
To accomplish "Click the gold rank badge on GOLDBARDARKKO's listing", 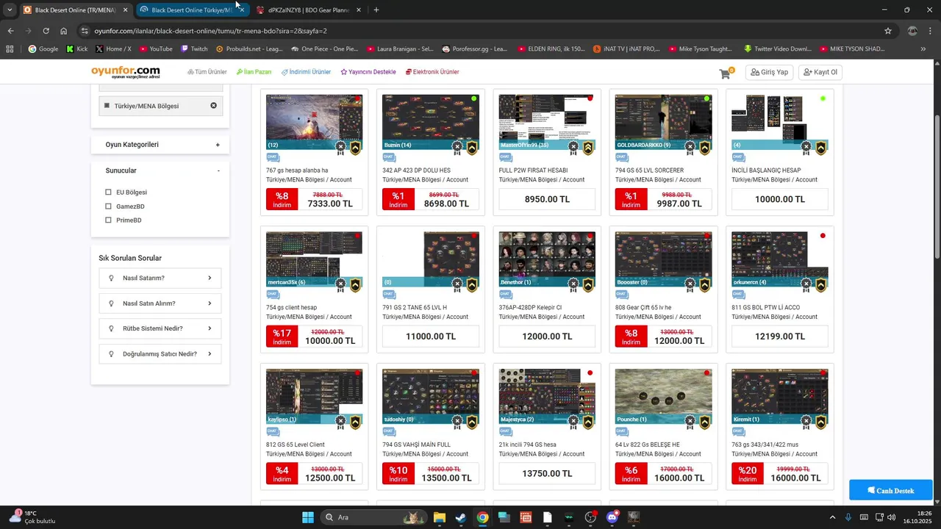I will 704,148.
